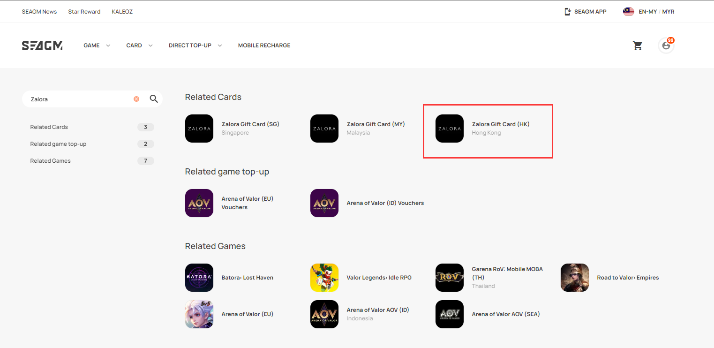Viewport: 714px width, 348px height.
Task: Click the Related Cards section heading
Action: click(213, 97)
